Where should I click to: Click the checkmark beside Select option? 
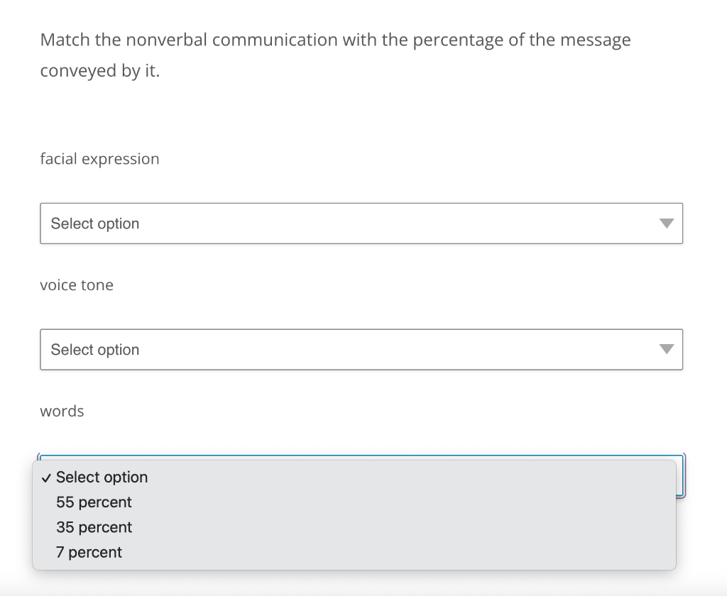point(45,478)
